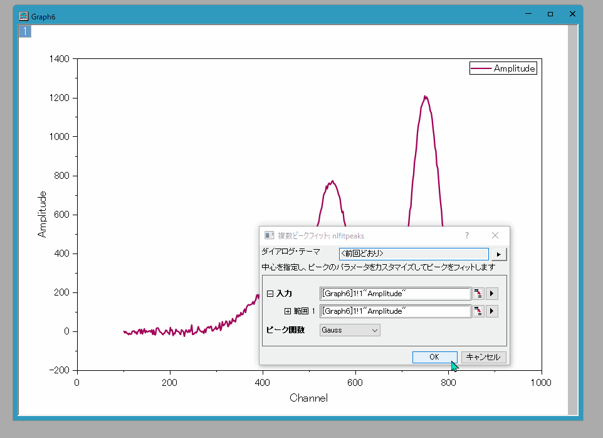Image resolution: width=603 pixels, height=438 pixels.
Task: Click the nlfitpeaks dialog title bar icon
Action: pyautogui.click(x=269, y=235)
